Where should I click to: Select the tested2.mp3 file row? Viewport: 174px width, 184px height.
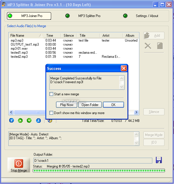74,57
